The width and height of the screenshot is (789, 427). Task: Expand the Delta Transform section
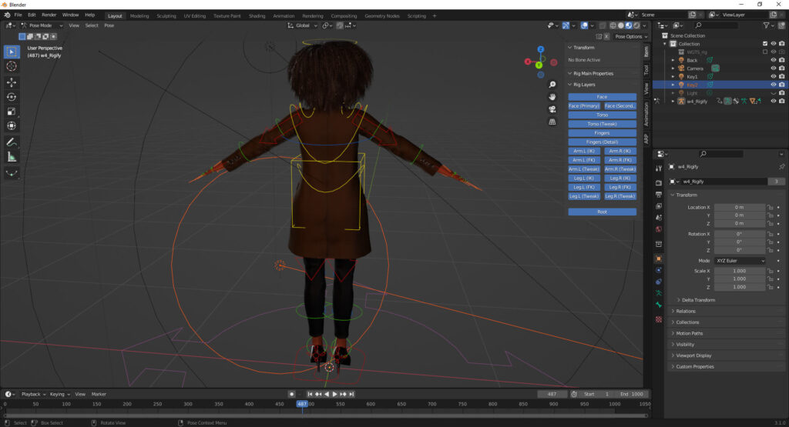coord(698,300)
